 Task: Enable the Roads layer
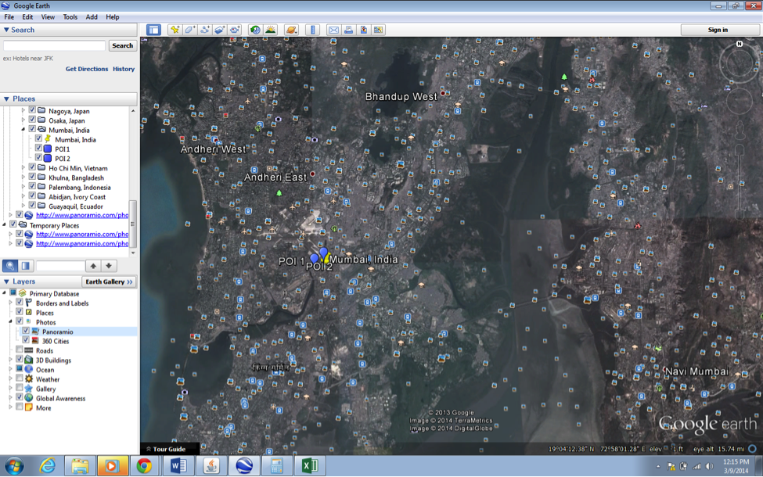tap(19, 349)
